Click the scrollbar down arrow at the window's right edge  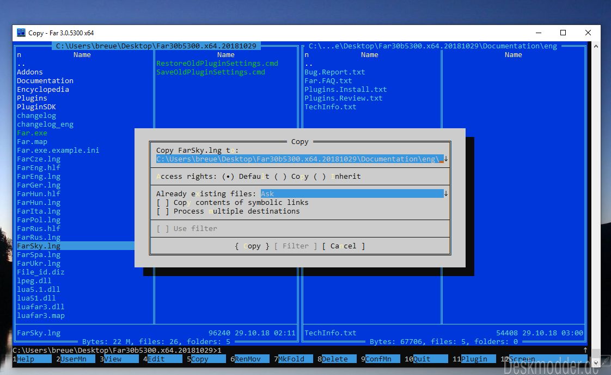(x=596, y=363)
